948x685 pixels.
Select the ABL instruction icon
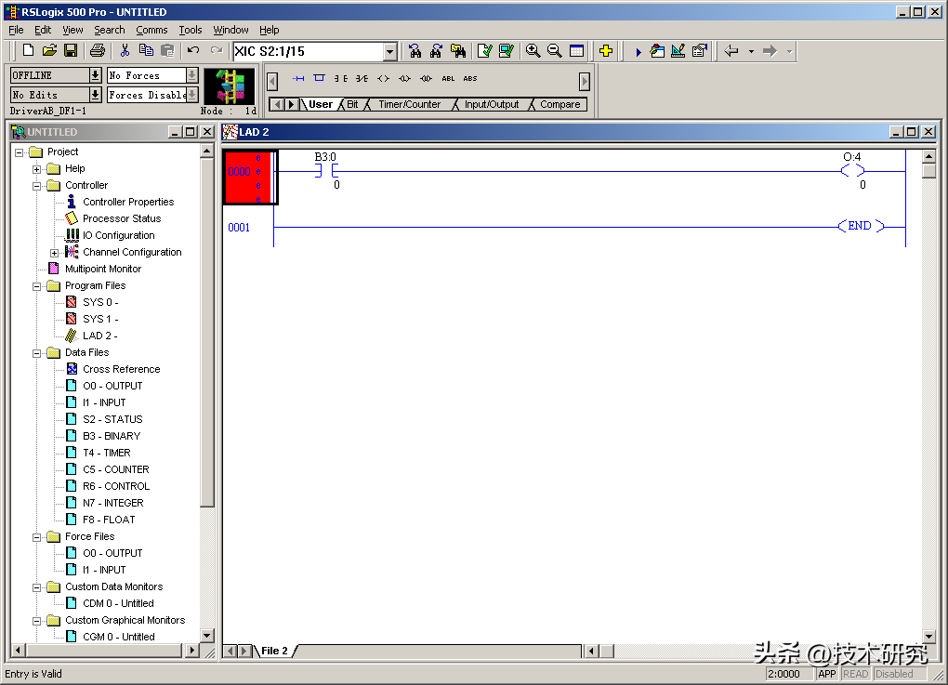click(448, 79)
